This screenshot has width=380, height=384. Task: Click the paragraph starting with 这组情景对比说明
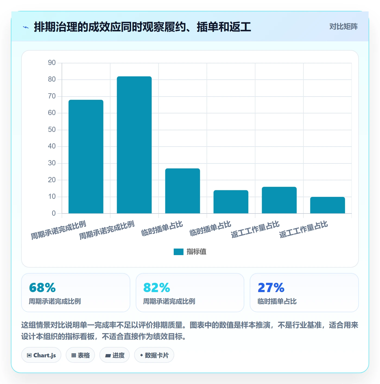click(x=190, y=331)
